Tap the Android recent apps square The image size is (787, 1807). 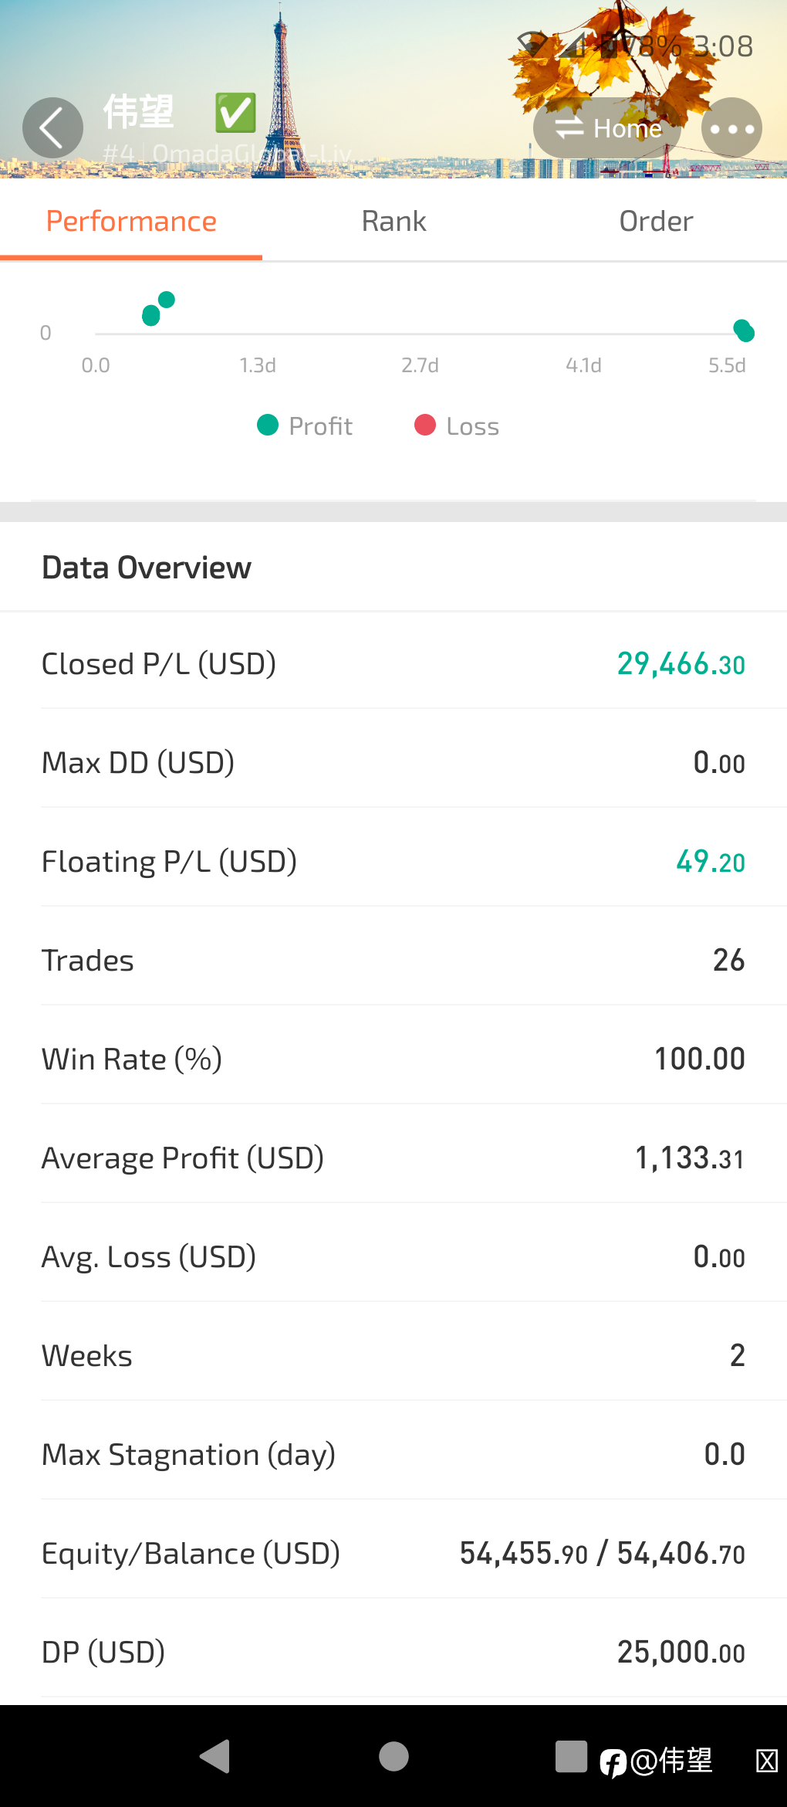point(571,1756)
